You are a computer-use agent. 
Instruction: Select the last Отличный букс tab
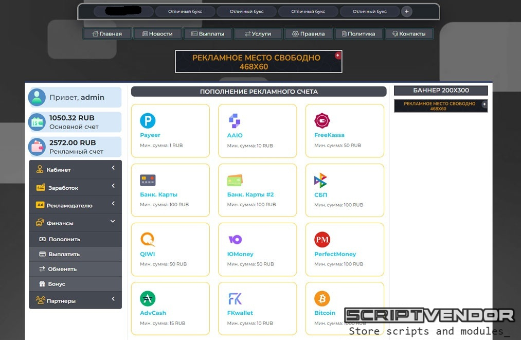tap(370, 11)
